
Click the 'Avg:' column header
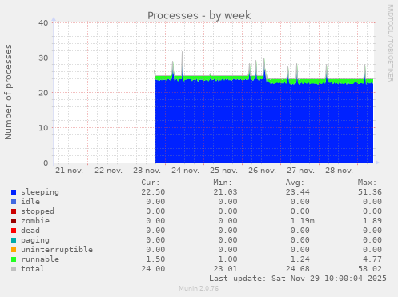pos(295,183)
